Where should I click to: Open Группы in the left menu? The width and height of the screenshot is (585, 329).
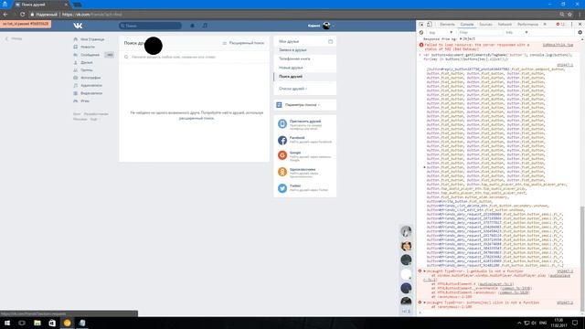coord(83,70)
